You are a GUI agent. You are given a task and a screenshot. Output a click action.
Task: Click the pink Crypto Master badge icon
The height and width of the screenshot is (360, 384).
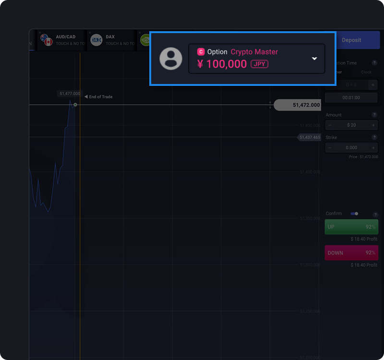[201, 52]
